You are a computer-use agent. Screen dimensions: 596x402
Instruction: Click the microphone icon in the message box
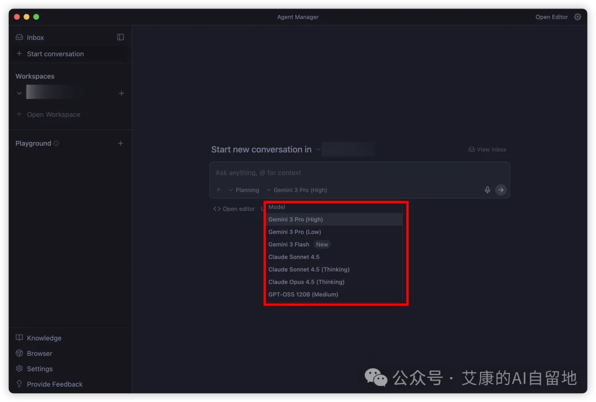click(487, 189)
